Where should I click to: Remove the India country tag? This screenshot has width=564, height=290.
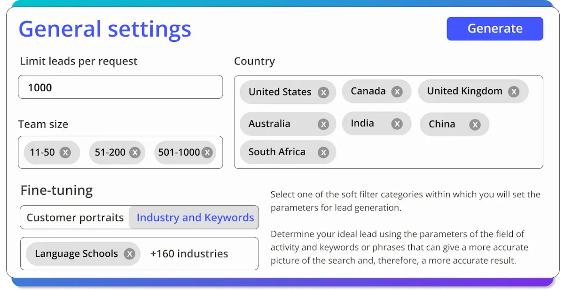397,124
